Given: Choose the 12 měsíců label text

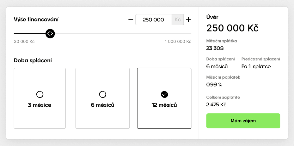Looking at the screenshot, I should 164,105.
